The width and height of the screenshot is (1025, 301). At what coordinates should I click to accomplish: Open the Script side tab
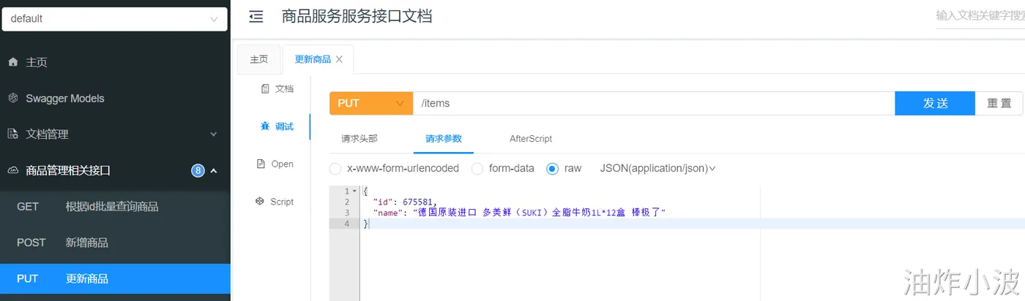point(275,202)
